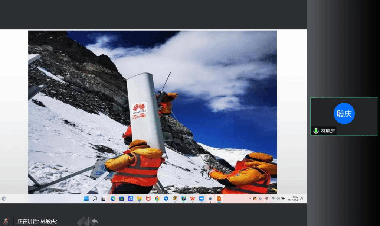Screen dimensions: 380x226
Task: Open the Windows Start menu
Action: [x=86, y=199]
